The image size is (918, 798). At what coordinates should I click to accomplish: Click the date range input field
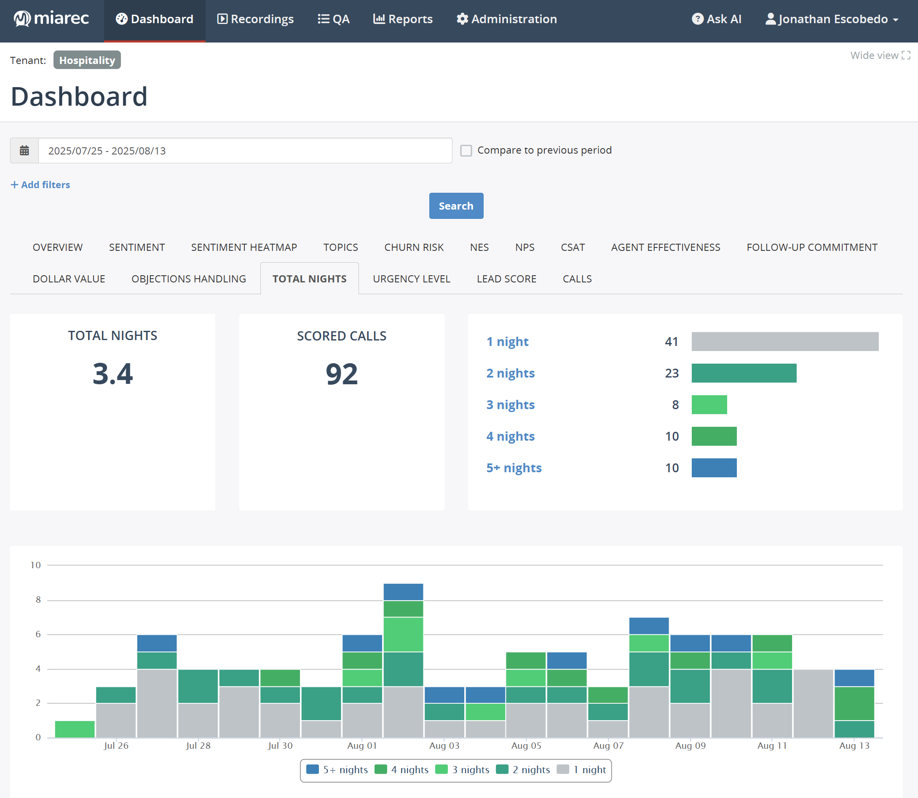[245, 151]
